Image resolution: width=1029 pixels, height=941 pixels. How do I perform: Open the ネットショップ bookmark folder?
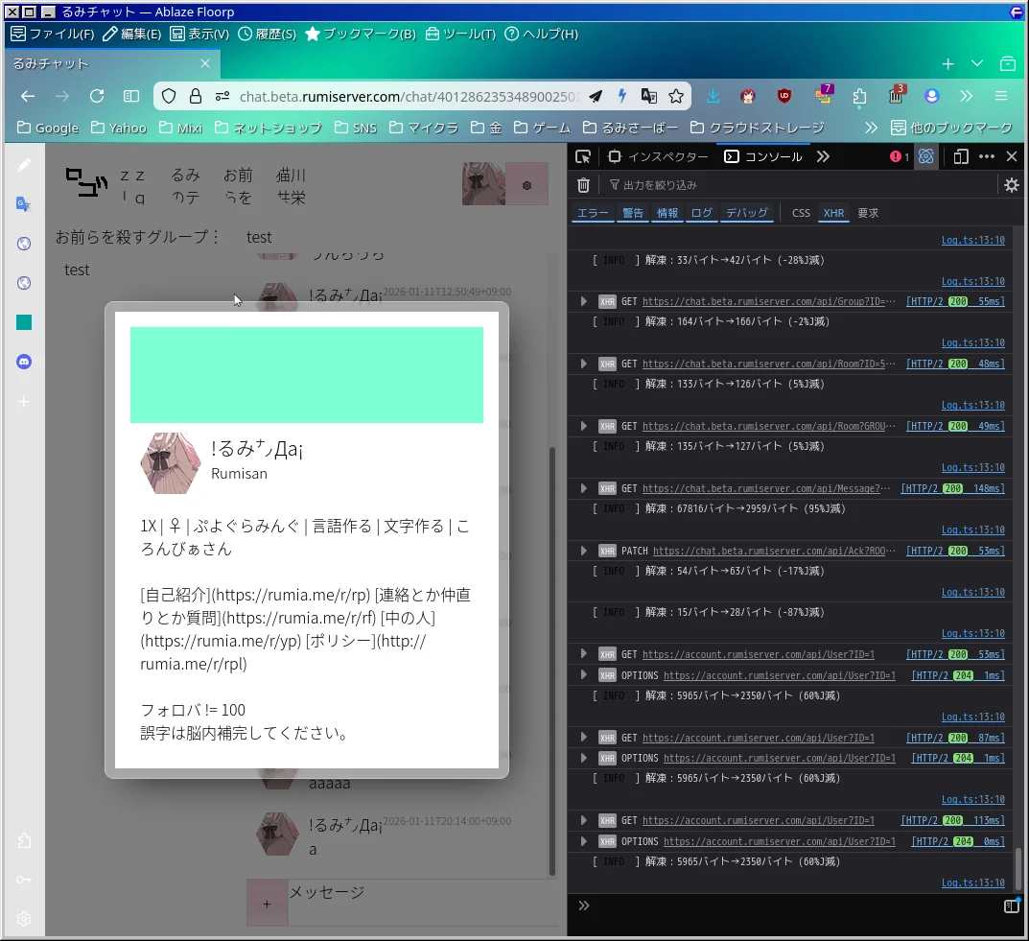[x=269, y=128]
